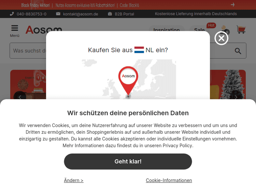Close the country popup with X

(222, 38)
